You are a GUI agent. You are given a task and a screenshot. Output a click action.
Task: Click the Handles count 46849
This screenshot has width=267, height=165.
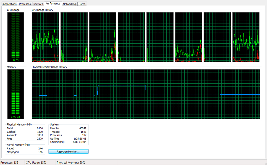[x=83, y=128]
